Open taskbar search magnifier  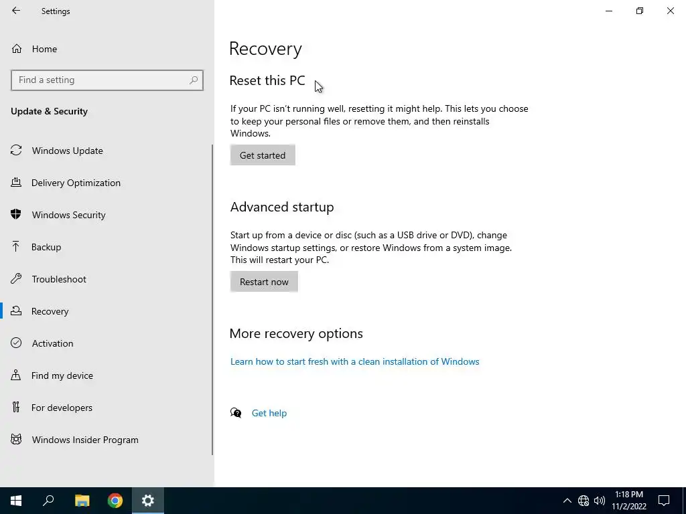pyautogui.click(x=48, y=501)
